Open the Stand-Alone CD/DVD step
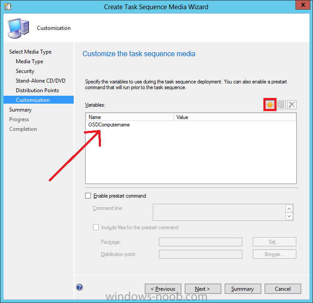Screen dimensions: 313x303 (40, 81)
